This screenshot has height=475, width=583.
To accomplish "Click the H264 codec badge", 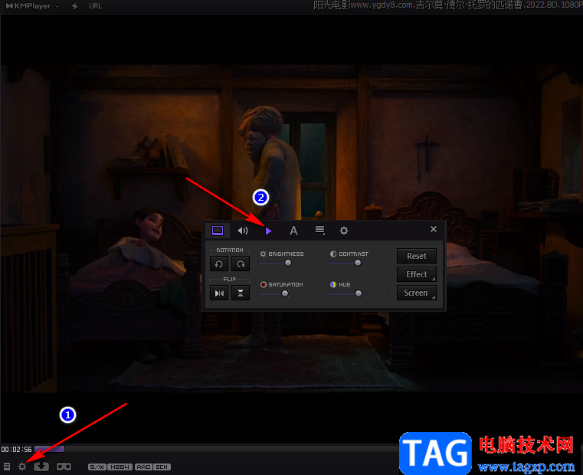I will pyautogui.click(x=120, y=467).
